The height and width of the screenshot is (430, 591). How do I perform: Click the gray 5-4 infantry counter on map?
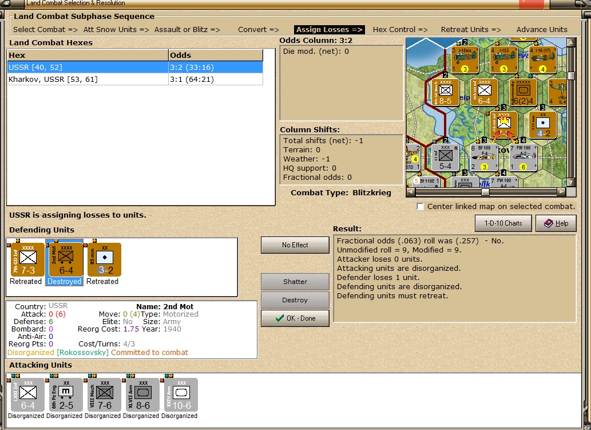click(446, 157)
